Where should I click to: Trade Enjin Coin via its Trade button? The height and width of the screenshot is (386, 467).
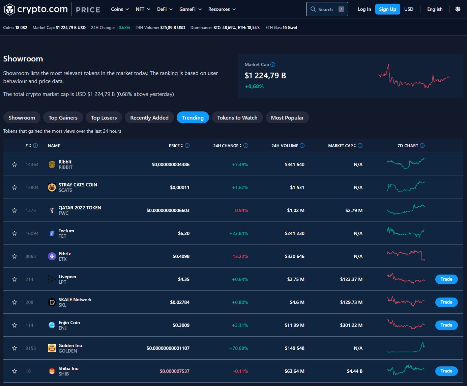pos(446,325)
